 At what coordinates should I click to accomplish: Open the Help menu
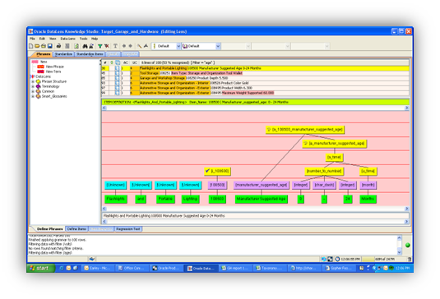pos(95,39)
